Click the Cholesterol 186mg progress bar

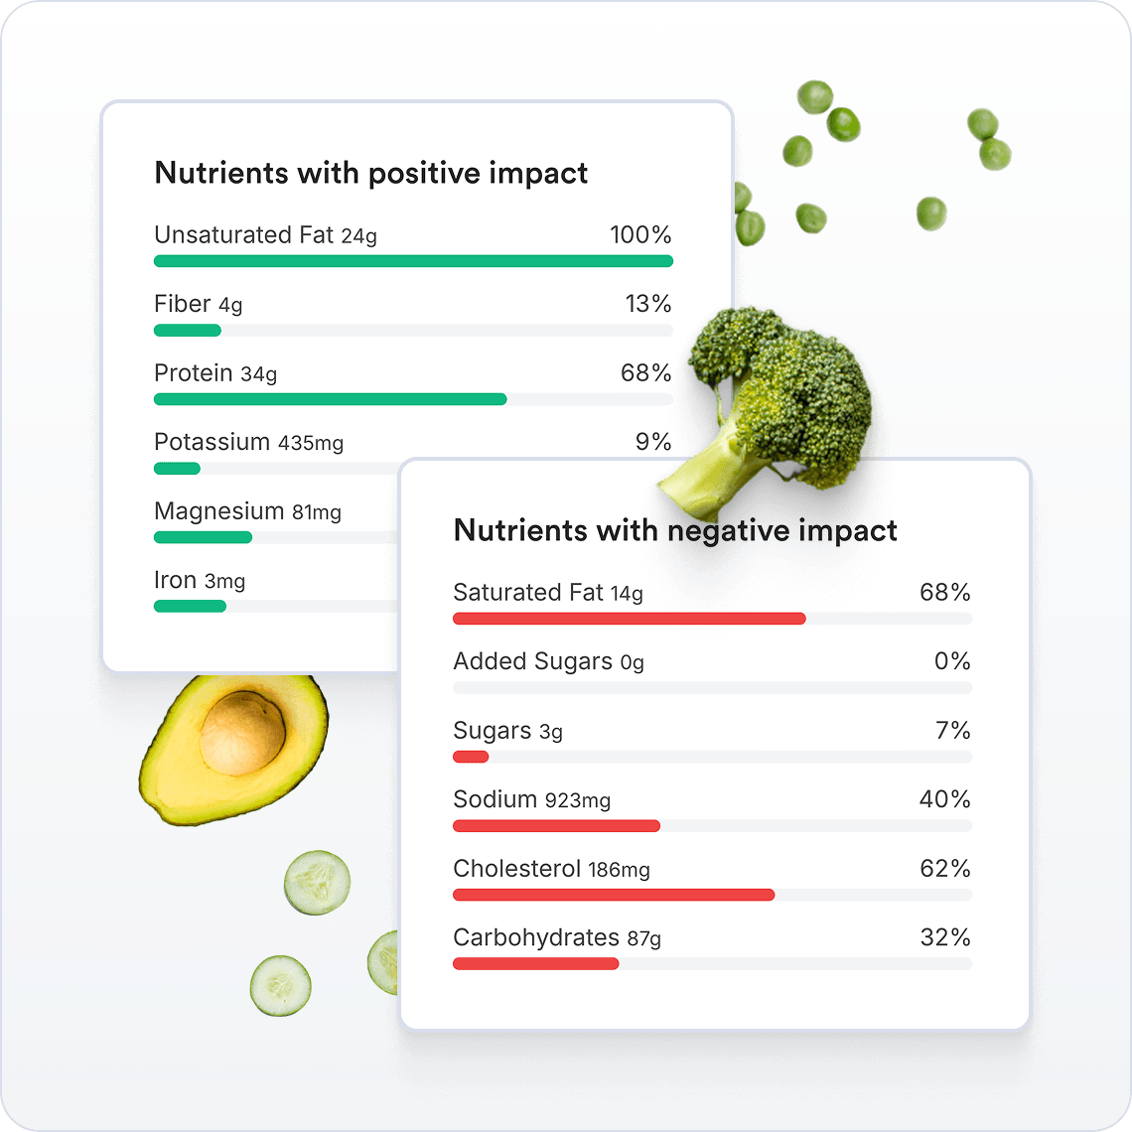pyautogui.click(x=613, y=895)
